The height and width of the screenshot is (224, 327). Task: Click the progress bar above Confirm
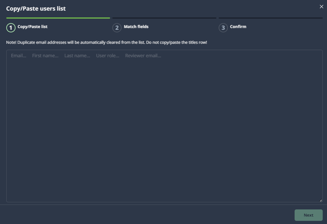click(x=270, y=18)
